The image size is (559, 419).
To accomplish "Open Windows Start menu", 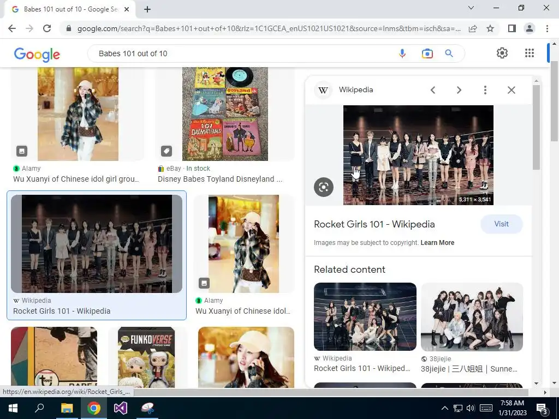I will click(x=13, y=408).
